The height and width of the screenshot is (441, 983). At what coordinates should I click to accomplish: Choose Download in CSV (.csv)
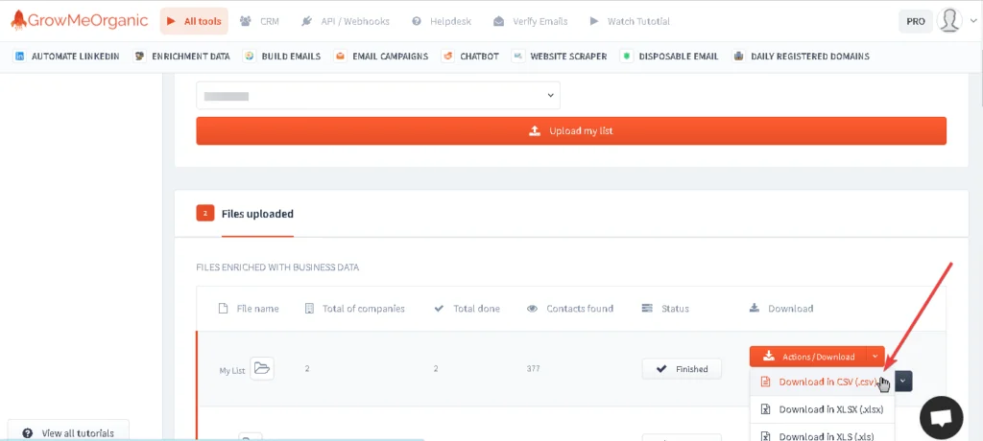(822, 382)
